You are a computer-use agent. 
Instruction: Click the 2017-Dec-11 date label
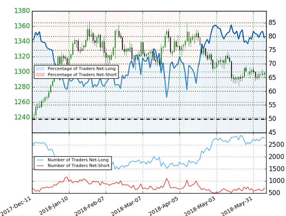15,206
